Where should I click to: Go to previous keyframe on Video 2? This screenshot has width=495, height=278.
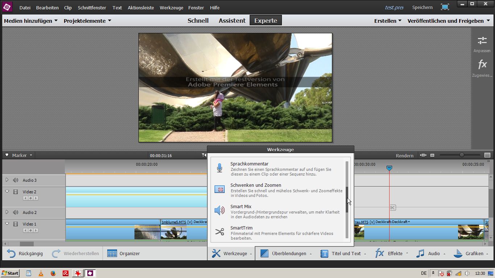coord(26,198)
